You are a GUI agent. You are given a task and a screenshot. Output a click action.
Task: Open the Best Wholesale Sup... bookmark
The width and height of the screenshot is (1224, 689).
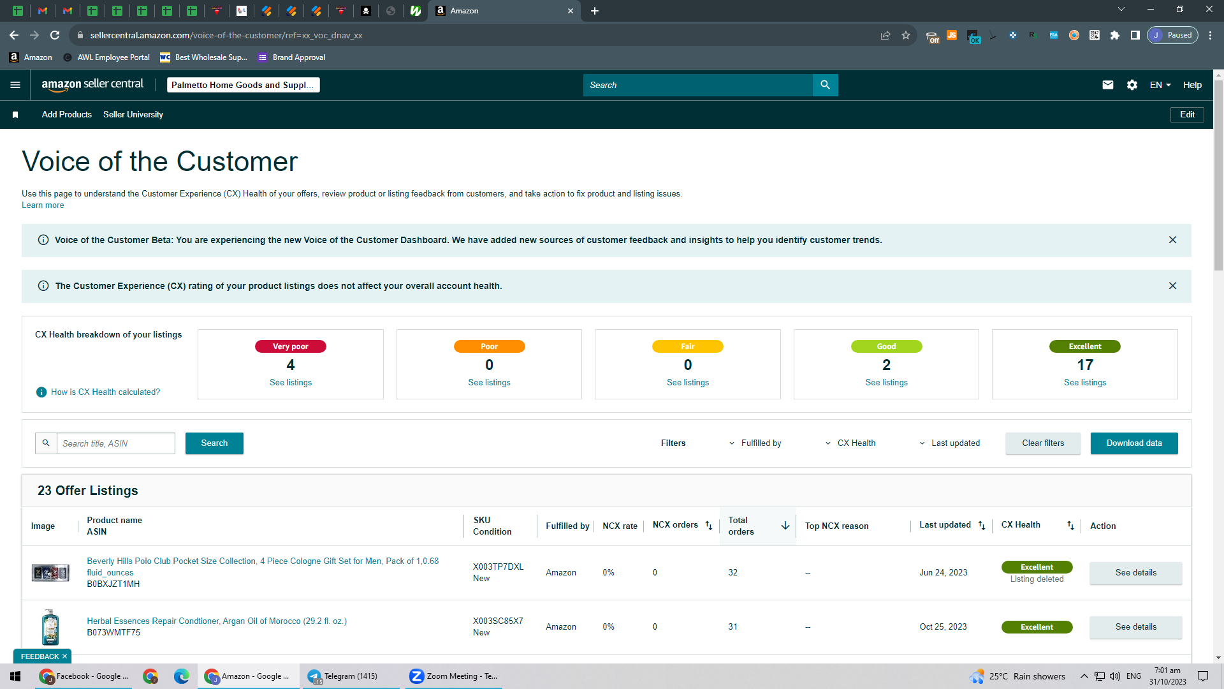(203, 57)
